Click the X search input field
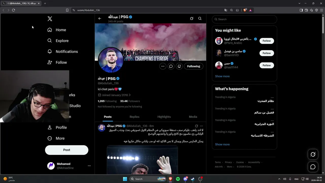Screen dimensions: 325x183 245,19
